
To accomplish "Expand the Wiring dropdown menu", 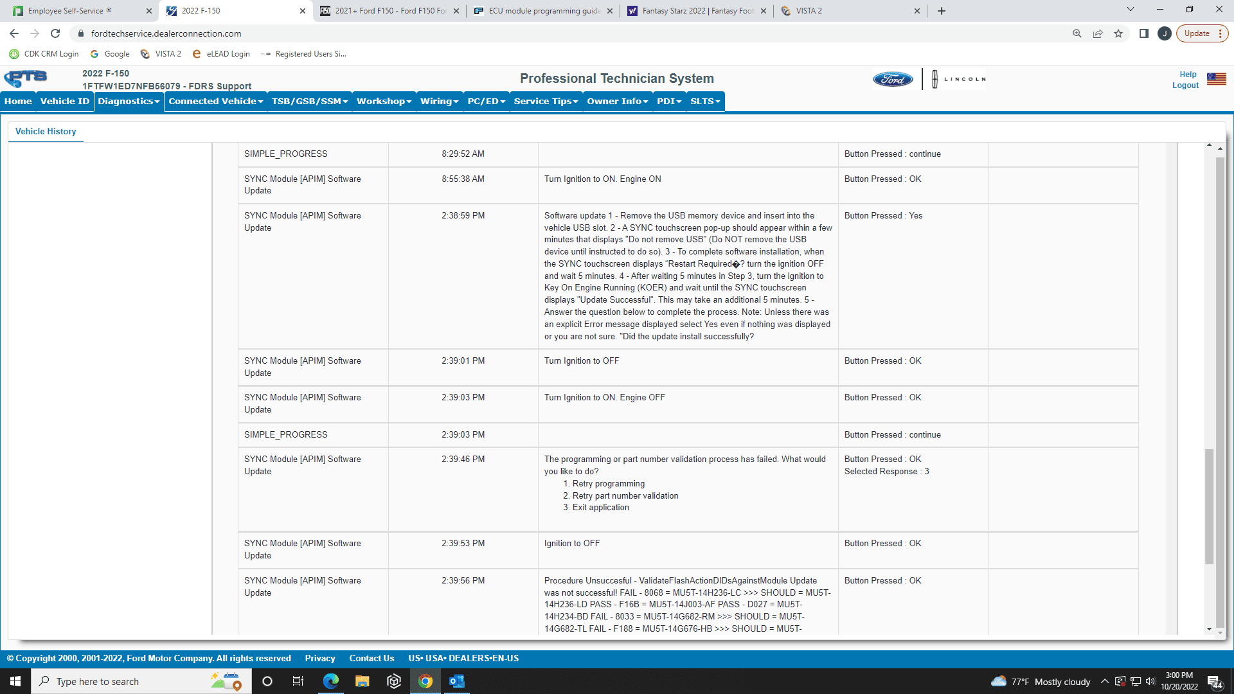I will coord(439,101).
